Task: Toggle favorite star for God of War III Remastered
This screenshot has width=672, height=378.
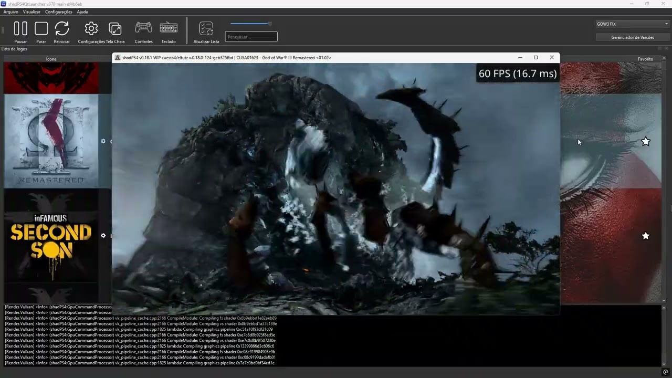Action: (646, 141)
